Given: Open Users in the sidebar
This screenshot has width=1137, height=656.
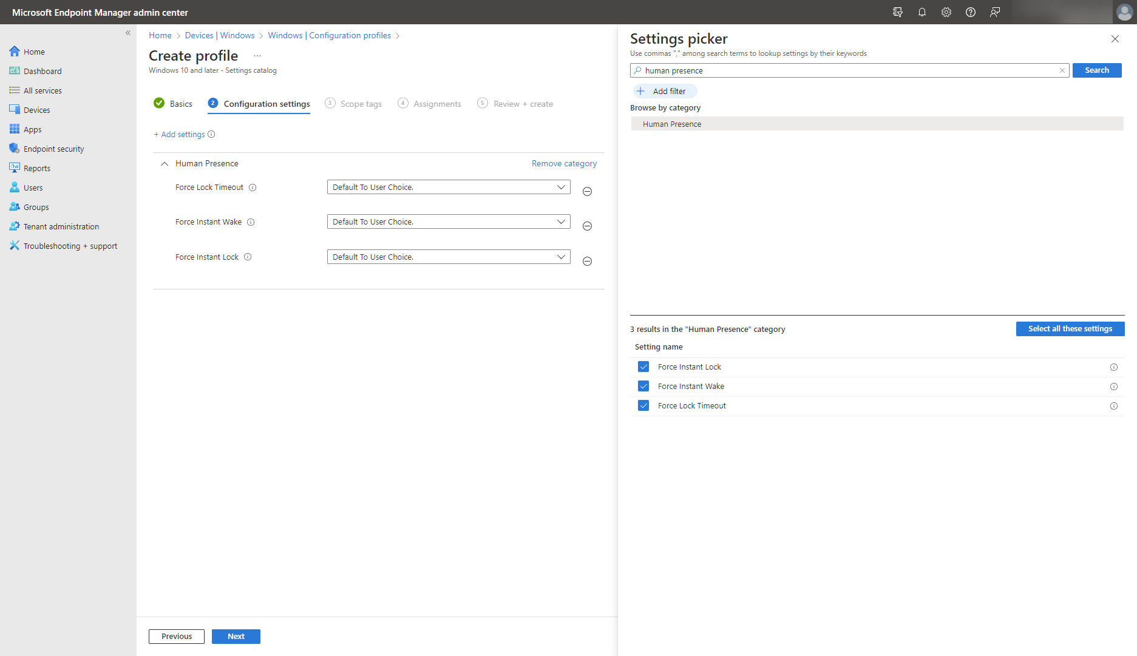Looking at the screenshot, I should (33, 188).
